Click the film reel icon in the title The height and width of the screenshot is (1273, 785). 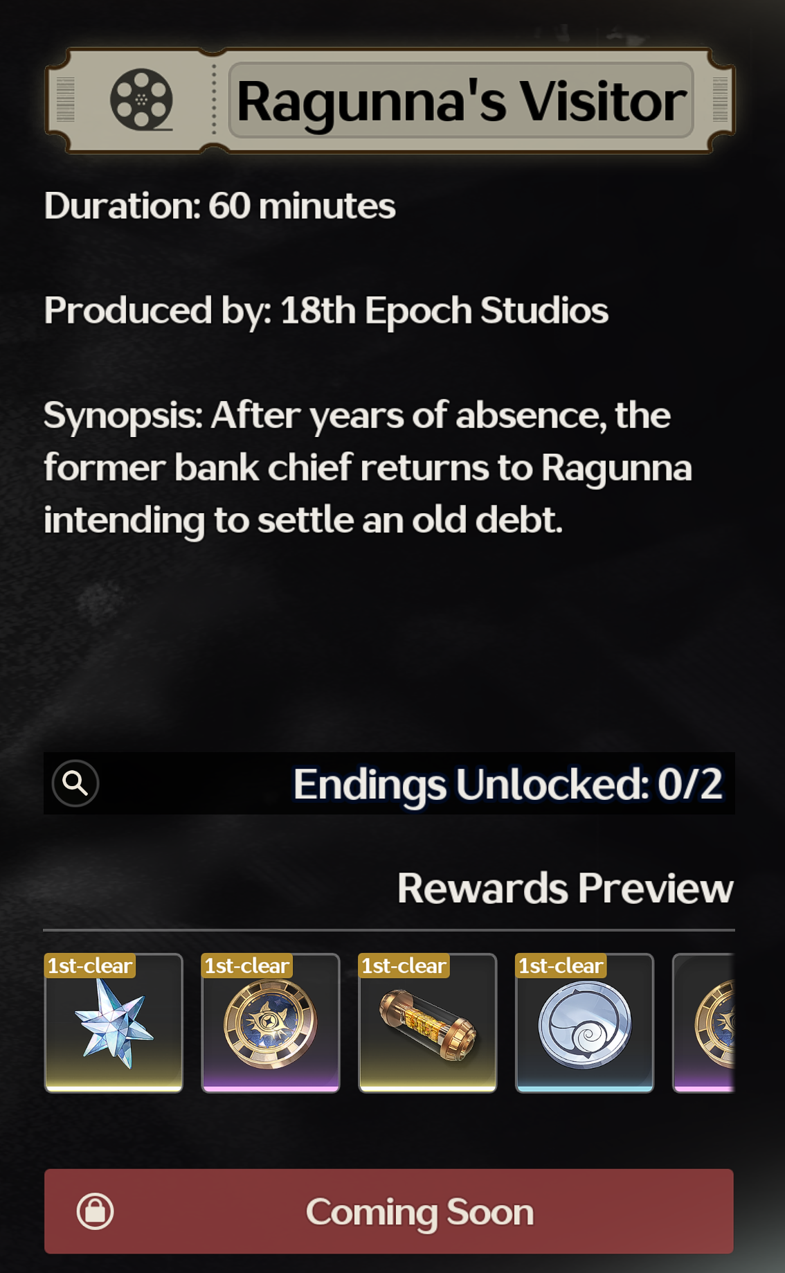coord(141,100)
